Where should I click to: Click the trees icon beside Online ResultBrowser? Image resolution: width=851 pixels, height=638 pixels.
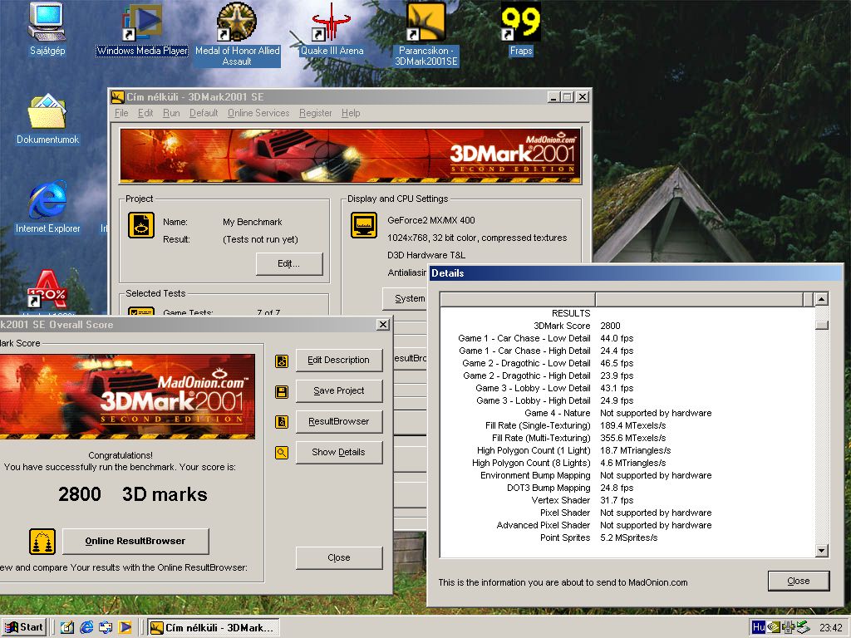[42, 542]
